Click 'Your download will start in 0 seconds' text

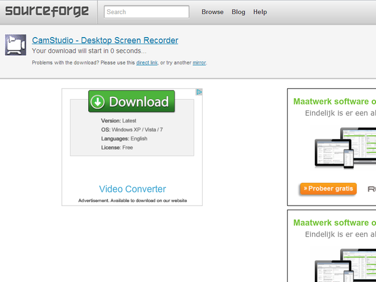(x=89, y=51)
